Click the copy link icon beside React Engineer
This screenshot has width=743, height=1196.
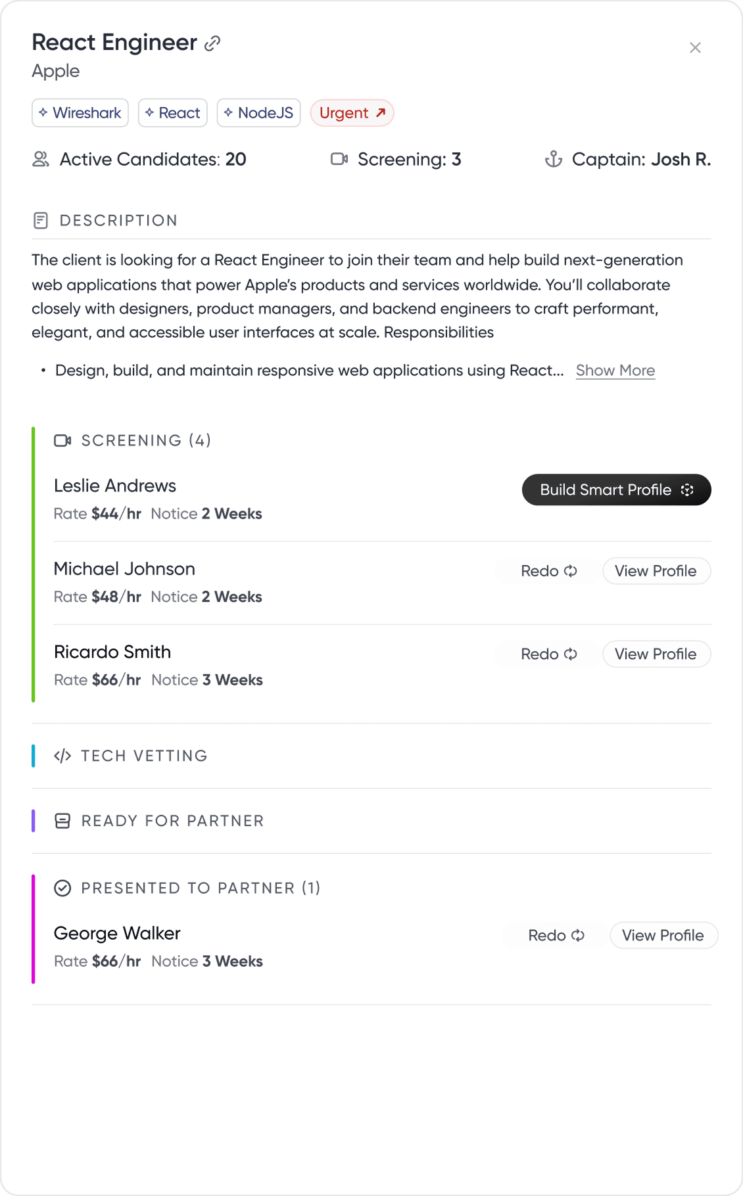212,44
